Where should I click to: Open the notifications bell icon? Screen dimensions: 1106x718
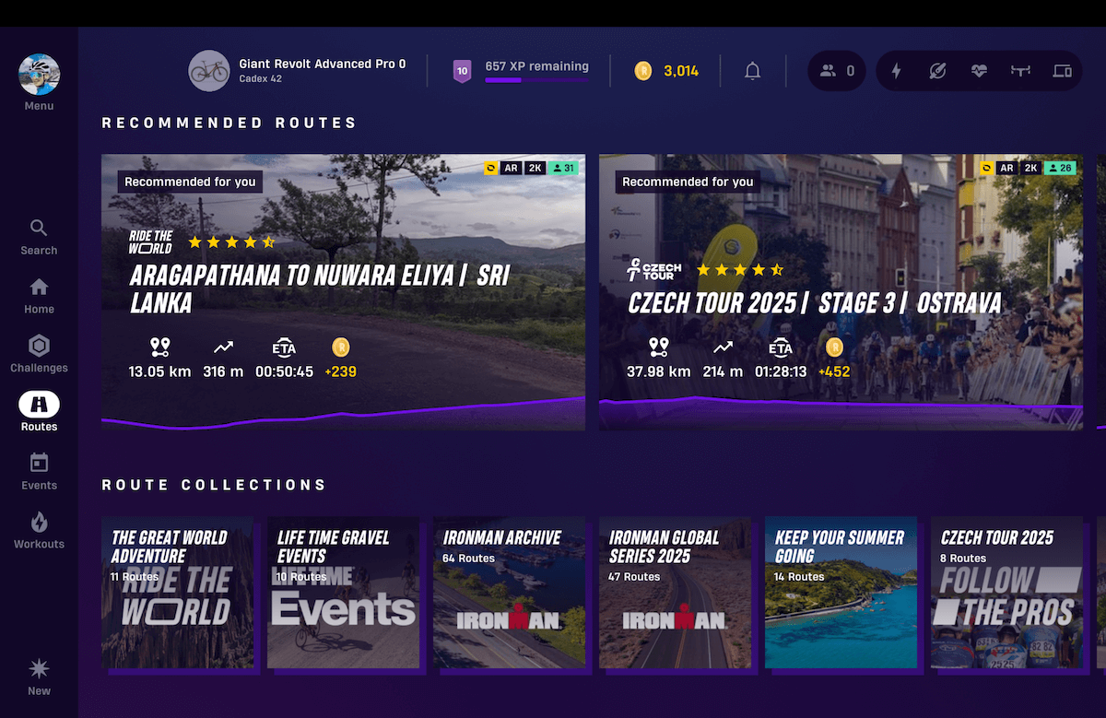pyautogui.click(x=753, y=71)
